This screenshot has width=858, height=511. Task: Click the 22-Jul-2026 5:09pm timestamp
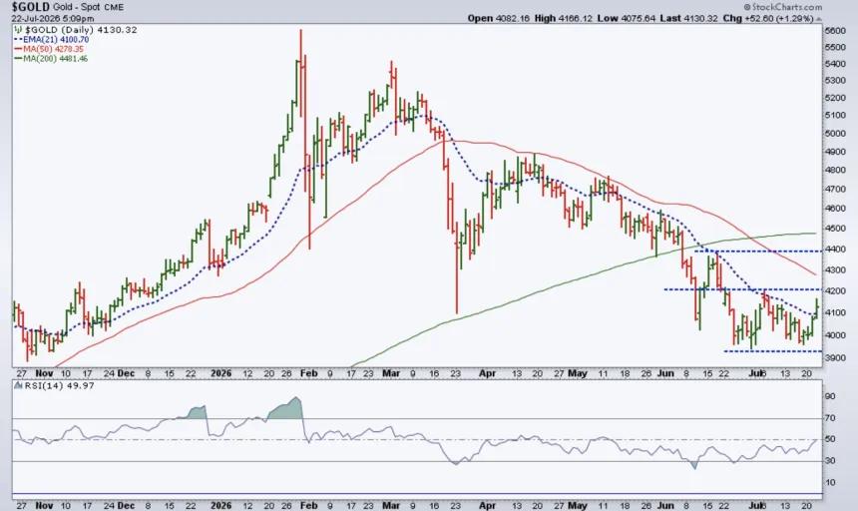[53, 19]
